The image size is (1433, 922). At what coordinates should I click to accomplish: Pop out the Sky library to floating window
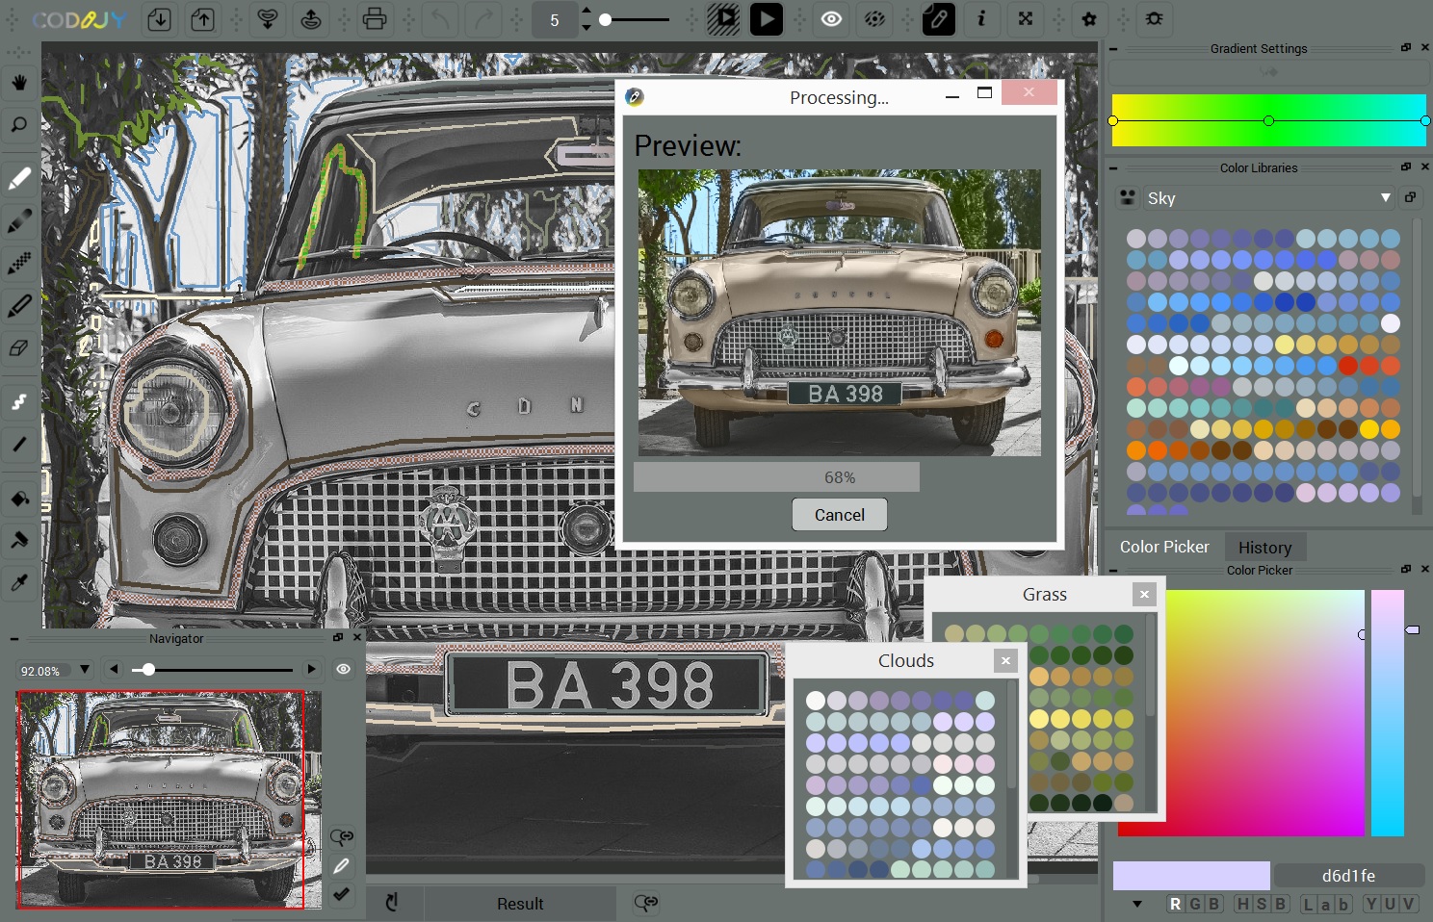tap(1410, 197)
